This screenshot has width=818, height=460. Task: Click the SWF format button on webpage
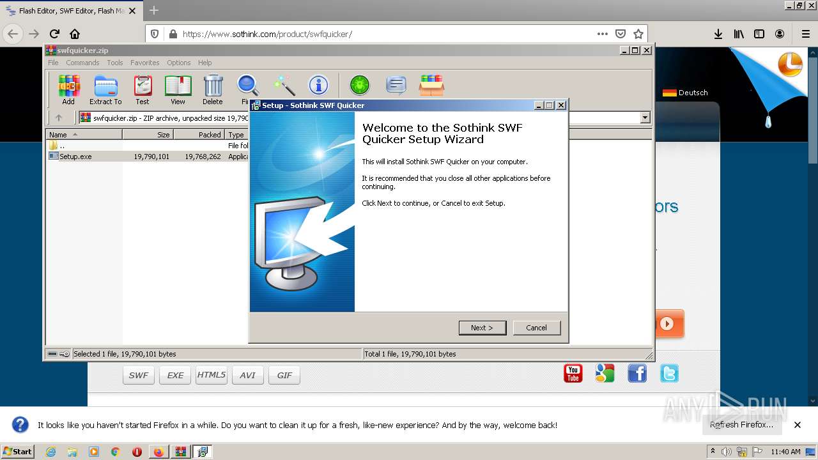139,375
